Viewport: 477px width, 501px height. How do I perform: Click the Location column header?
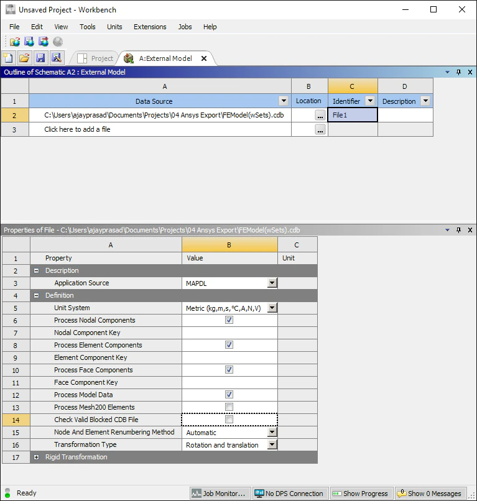point(309,101)
